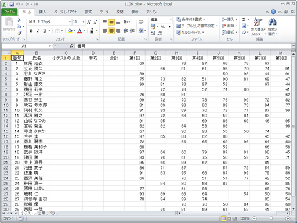Viewport: 297px width, 223px height.
Task: Click the wrap text icon
Action: tap(141, 22)
